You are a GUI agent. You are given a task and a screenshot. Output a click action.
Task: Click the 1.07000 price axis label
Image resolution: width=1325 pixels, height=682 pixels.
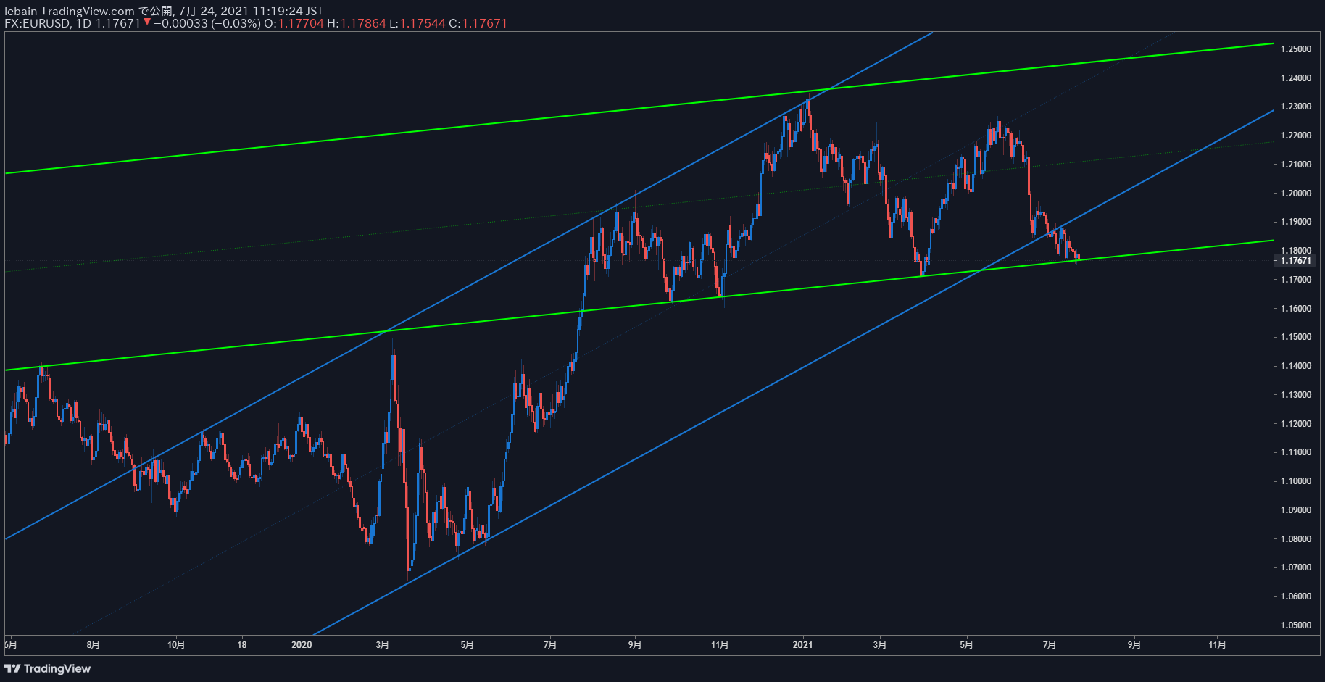click(x=1296, y=567)
